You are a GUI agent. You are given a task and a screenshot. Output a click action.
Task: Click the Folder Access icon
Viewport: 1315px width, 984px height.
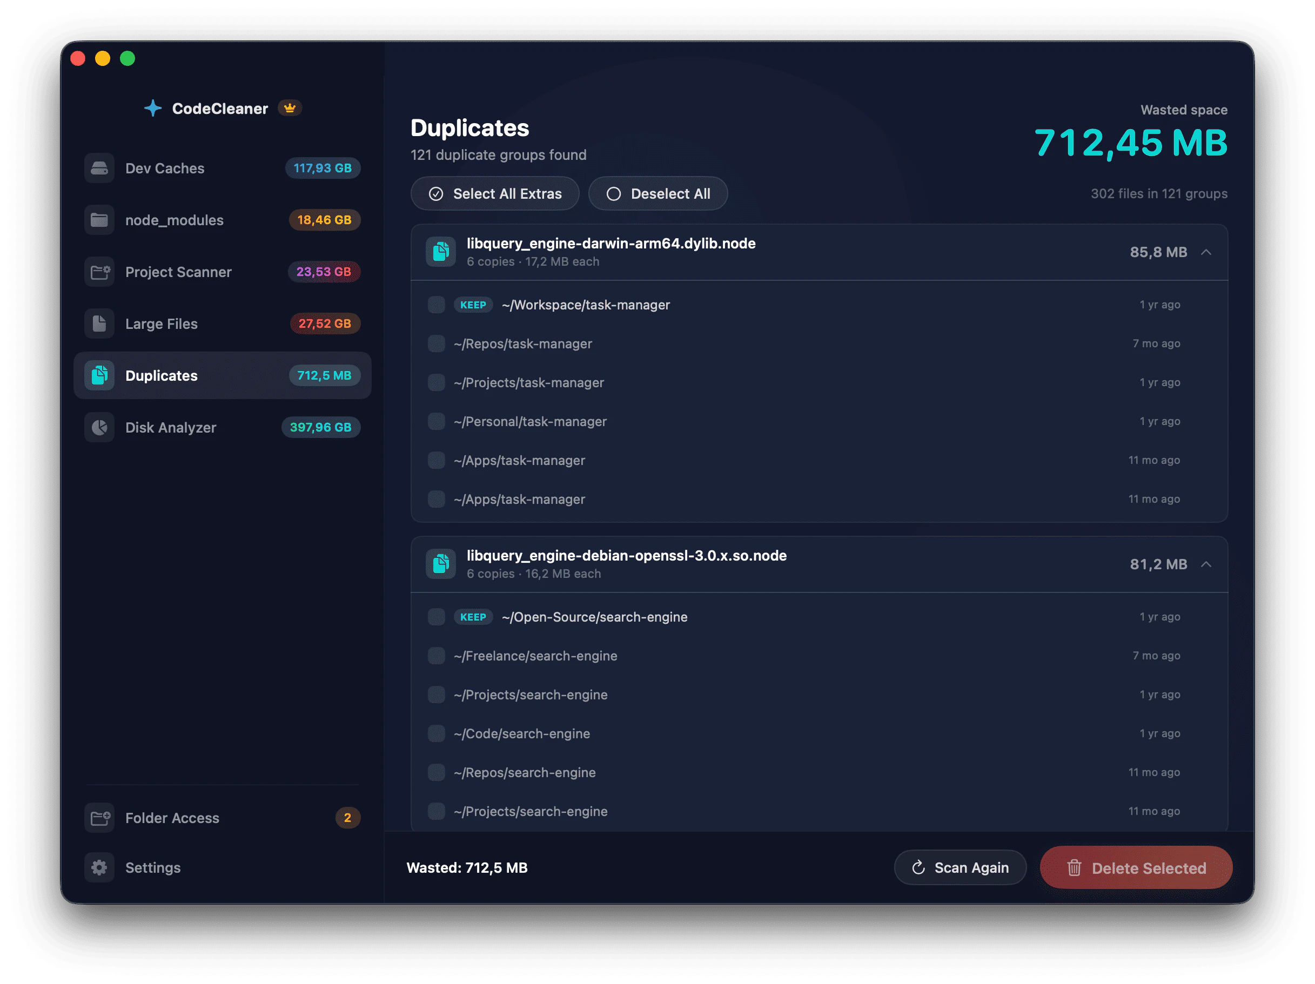point(100,818)
